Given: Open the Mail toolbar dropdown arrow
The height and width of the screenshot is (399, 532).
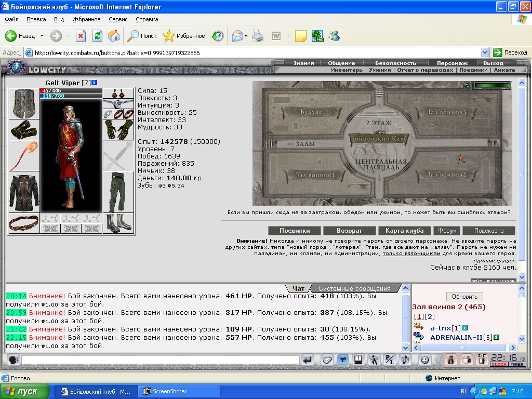Looking at the screenshot, I should pyautogui.click(x=246, y=36).
